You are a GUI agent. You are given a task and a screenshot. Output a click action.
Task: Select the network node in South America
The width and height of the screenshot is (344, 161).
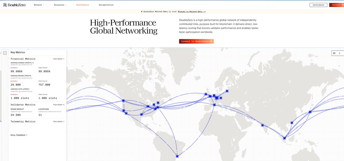coord(177,156)
